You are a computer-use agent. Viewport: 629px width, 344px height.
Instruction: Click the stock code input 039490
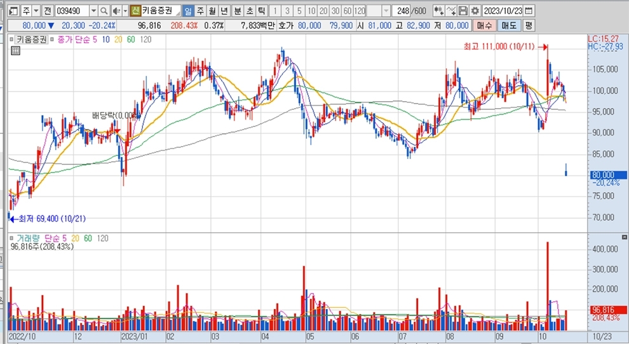point(72,11)
